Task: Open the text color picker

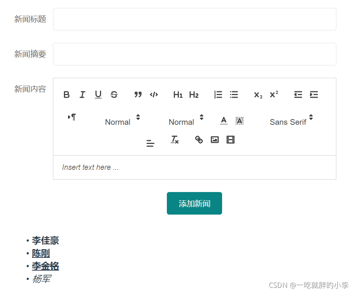Action: point(224,121)
